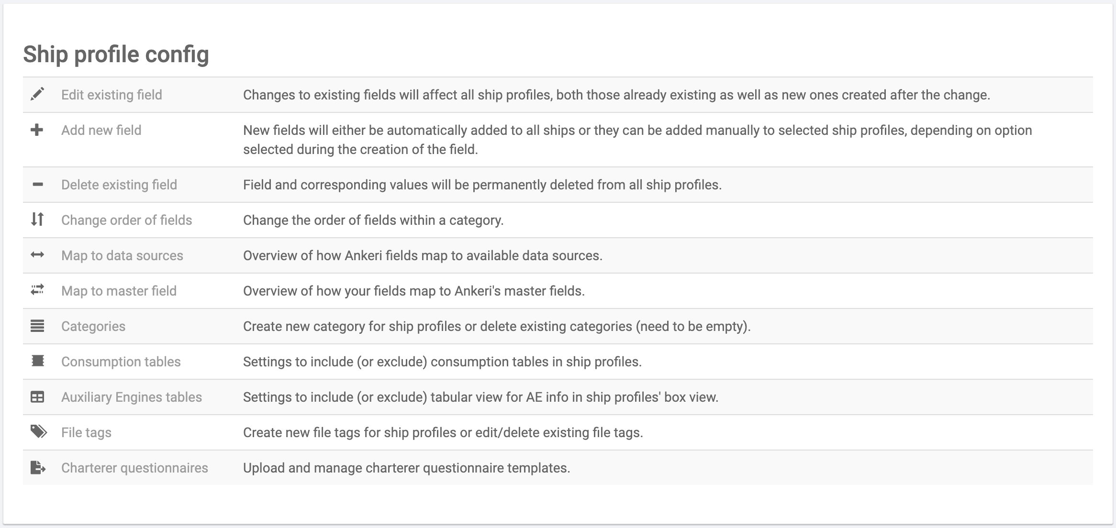Open the Categories link

pos(93,326)
